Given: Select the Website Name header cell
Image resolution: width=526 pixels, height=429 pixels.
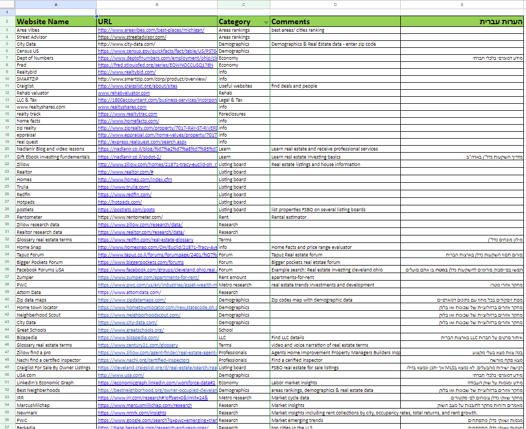Looking at the screenshot, I should (x=56, y=22).
